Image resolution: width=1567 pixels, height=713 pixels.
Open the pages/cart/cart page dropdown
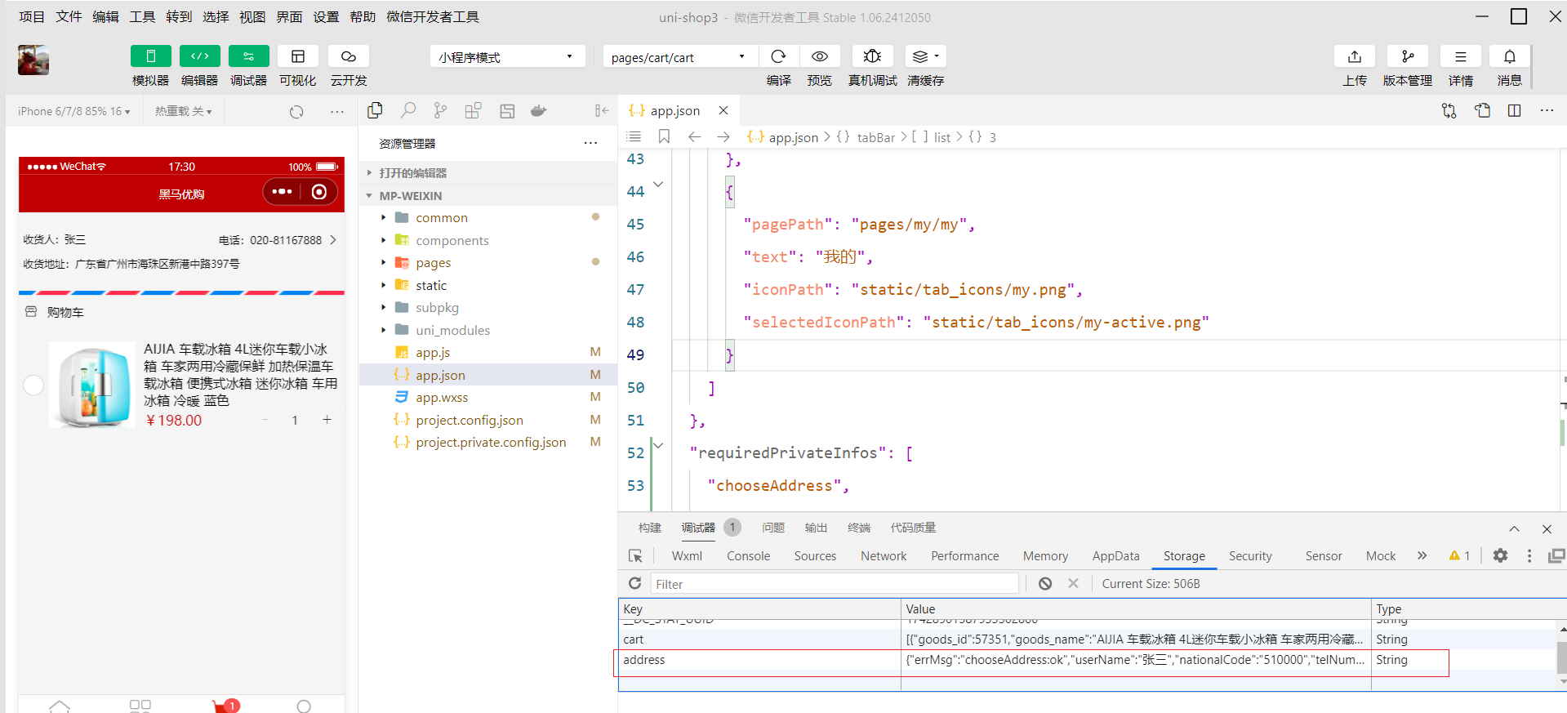point(679,56)
